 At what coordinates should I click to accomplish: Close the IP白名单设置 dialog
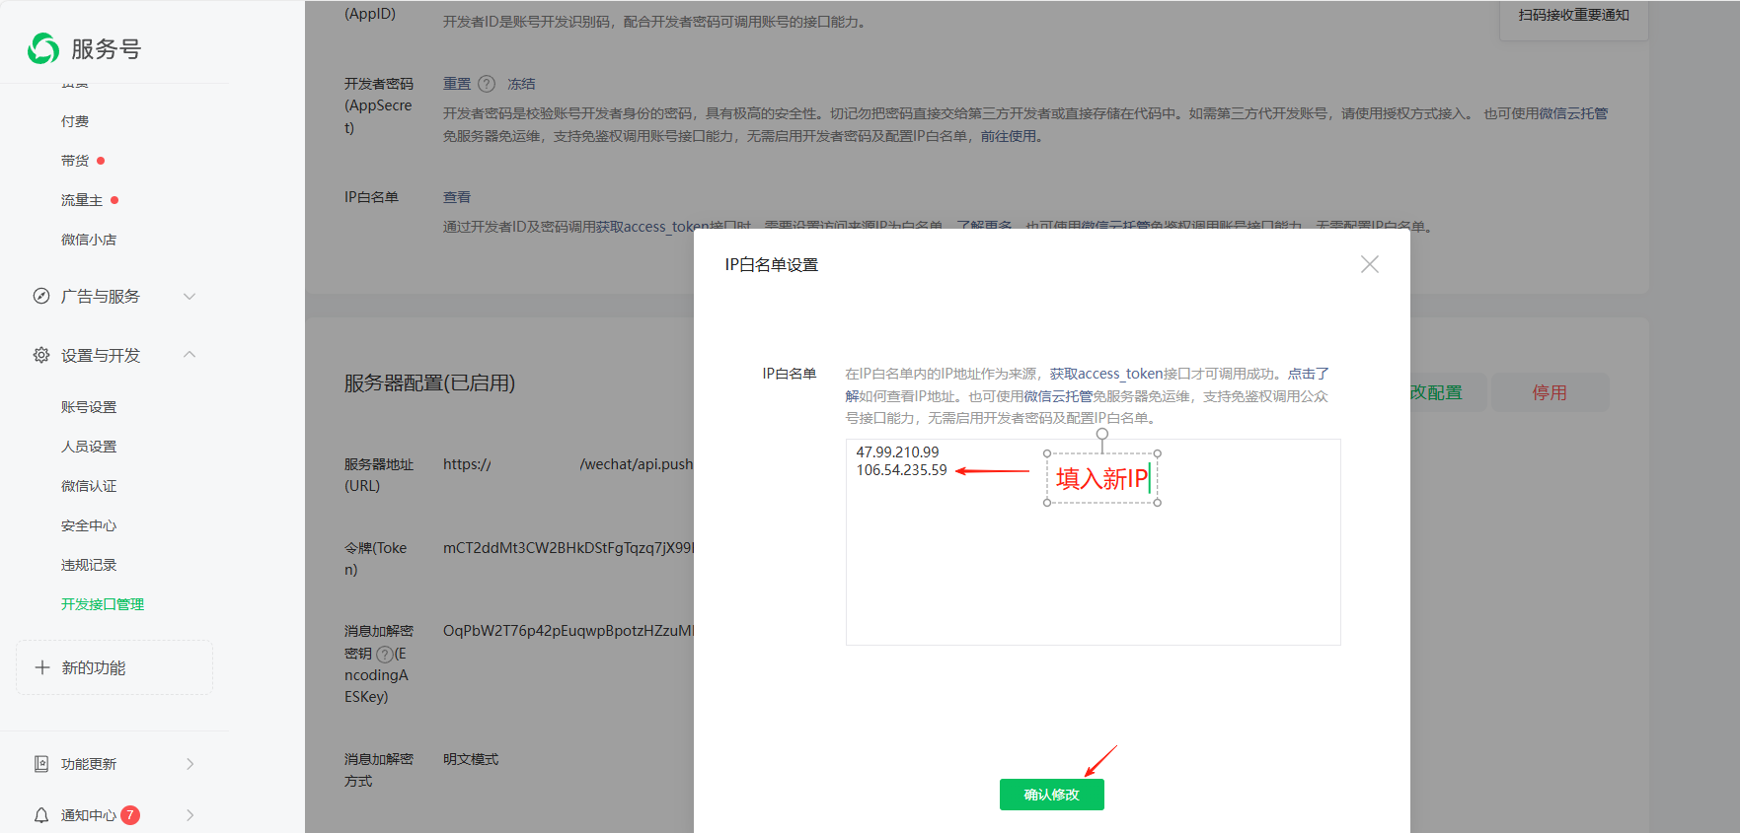click(x=1369, y=264)
